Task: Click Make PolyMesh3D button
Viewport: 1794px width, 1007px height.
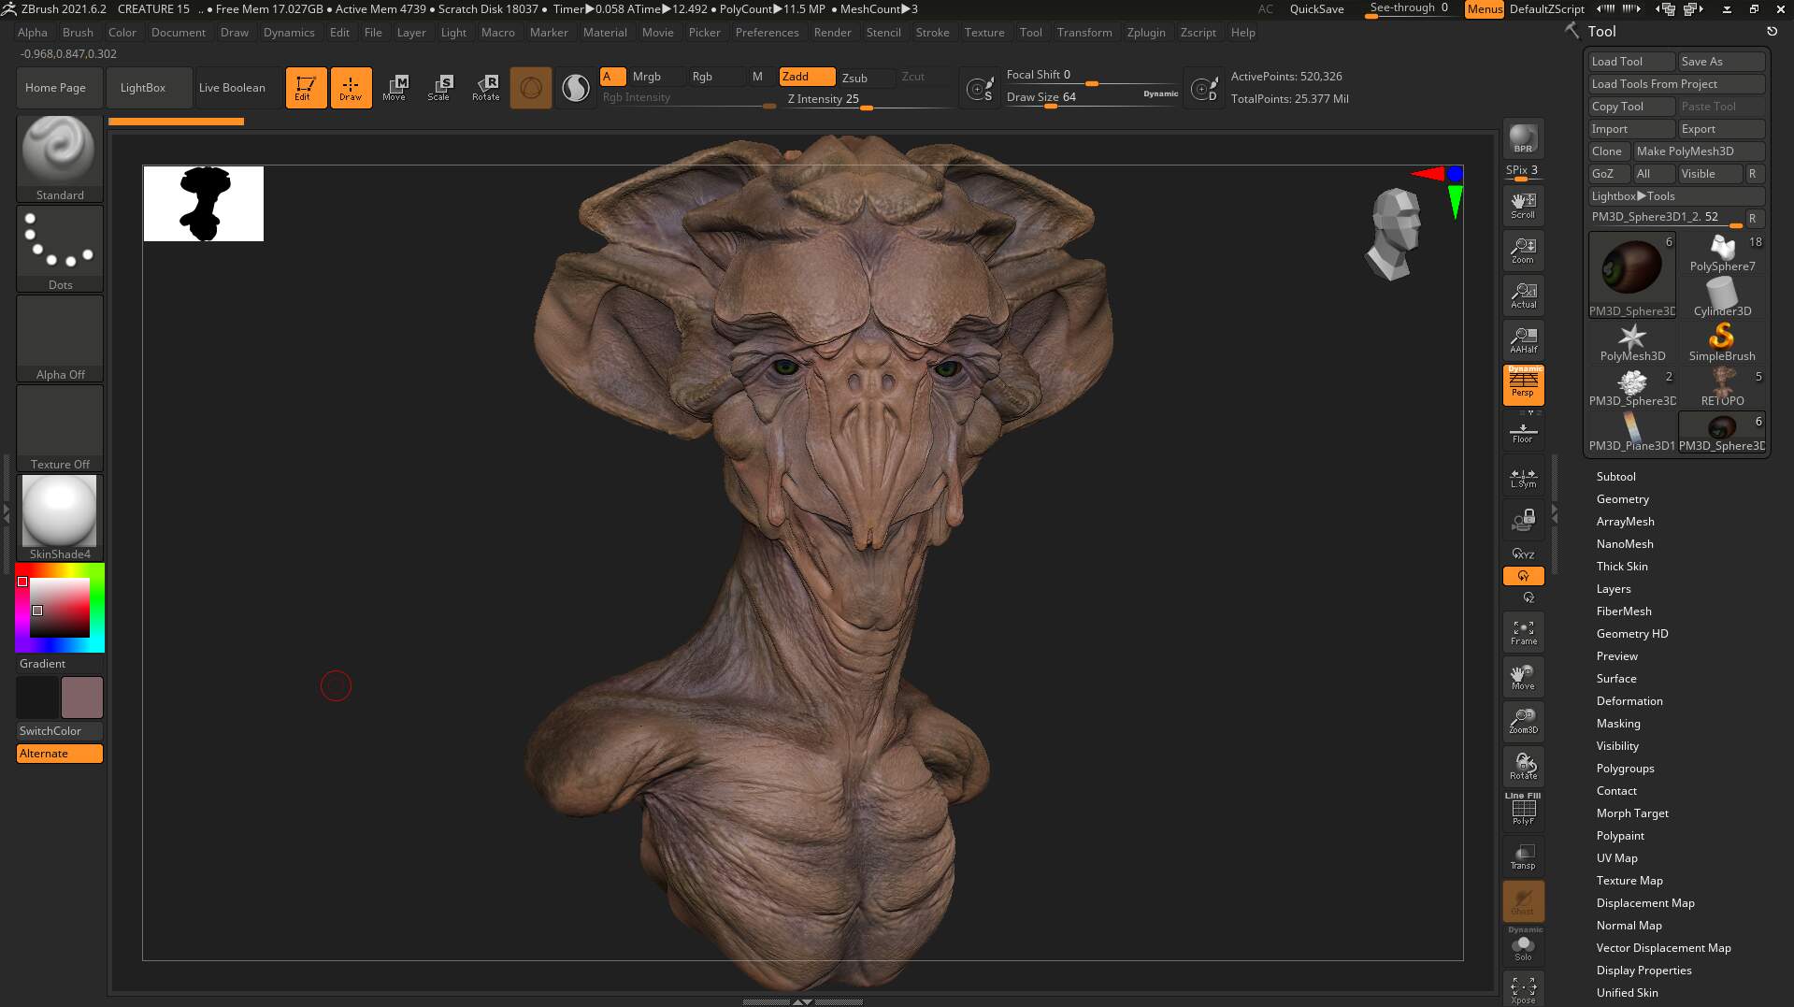Action: [x=1699, y=151]
